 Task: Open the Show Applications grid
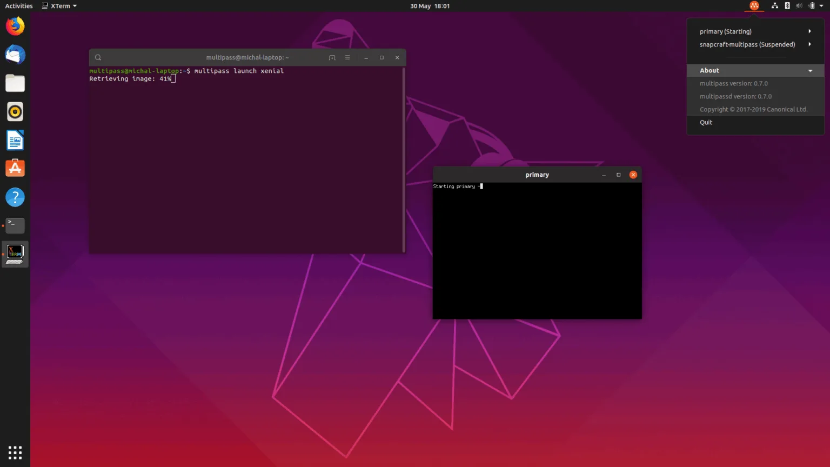[x=15, y=452]
